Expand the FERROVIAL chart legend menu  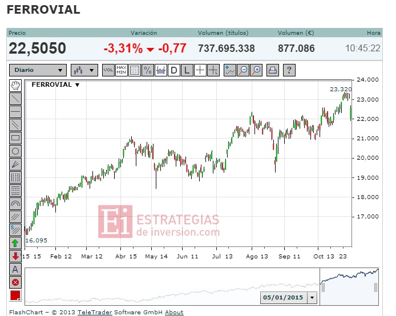point(77,85)
